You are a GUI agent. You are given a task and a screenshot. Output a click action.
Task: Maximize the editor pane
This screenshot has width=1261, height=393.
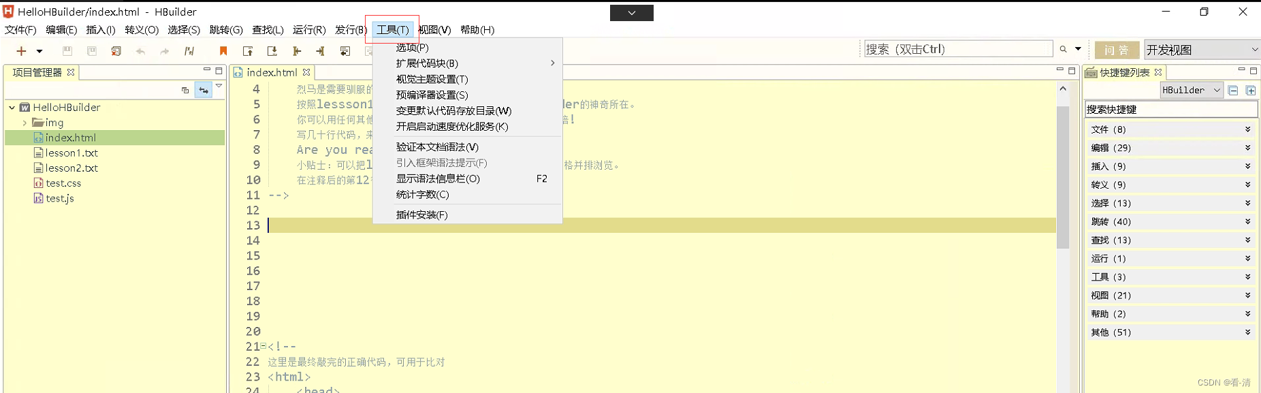1072,71
